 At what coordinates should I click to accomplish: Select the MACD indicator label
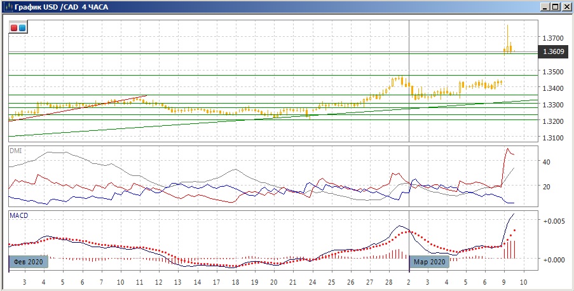pyautogui.click(x=18, y=216)
